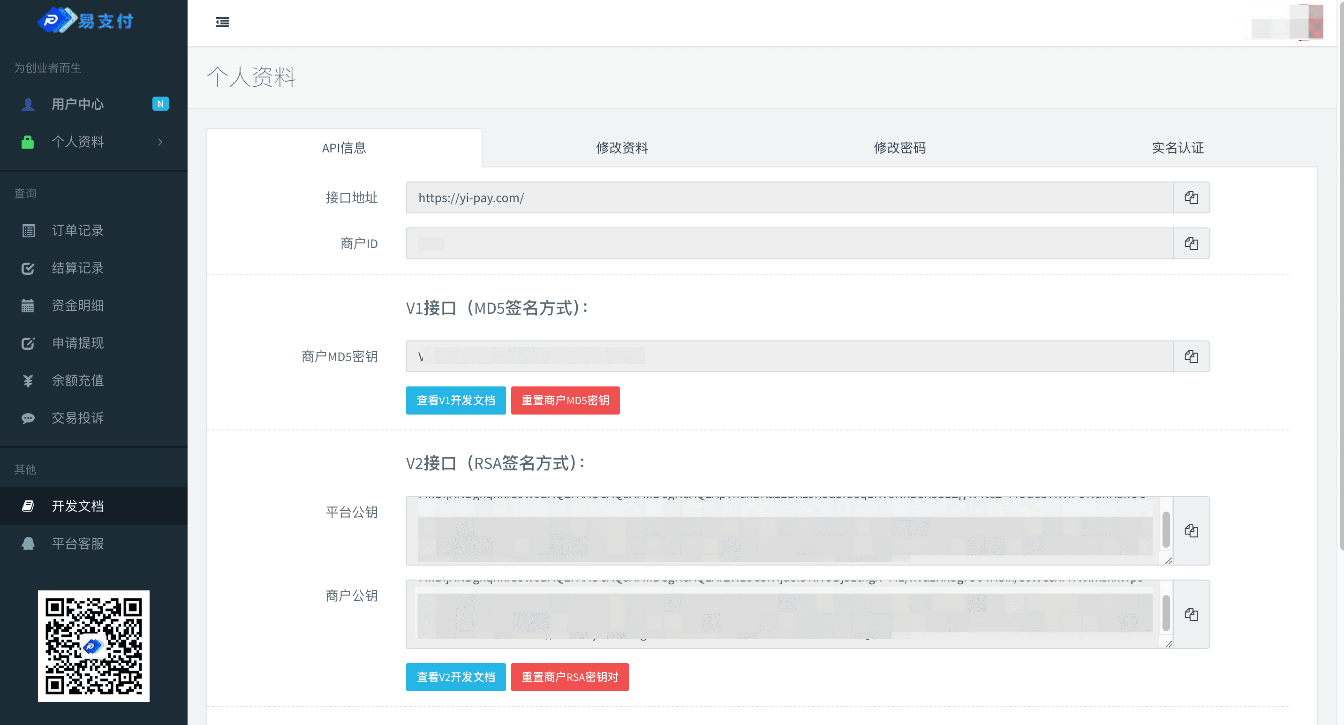The height and width of the screenshot is (725, 1344).
Task: Copy the 商户ID value
Action: (1191, 243)
